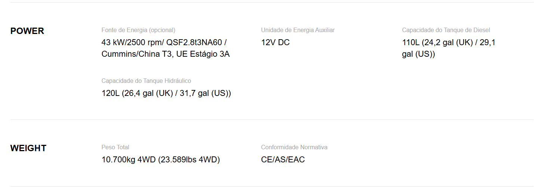The image size is (534, 187).
Task: Click the '(23.589lbs 4WD)' parenthetical text
Action: point(189,159)
